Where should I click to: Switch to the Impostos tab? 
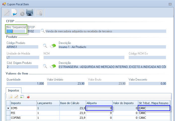(14, 90)
